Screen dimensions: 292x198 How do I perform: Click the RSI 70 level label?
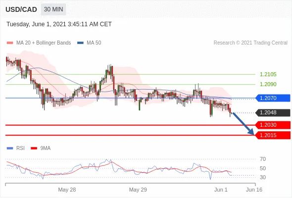(263, 159)
